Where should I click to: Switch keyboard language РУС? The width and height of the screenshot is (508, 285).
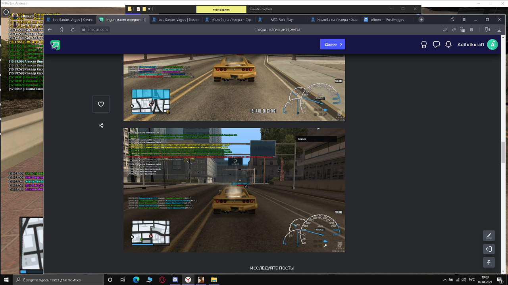[472, 279]
